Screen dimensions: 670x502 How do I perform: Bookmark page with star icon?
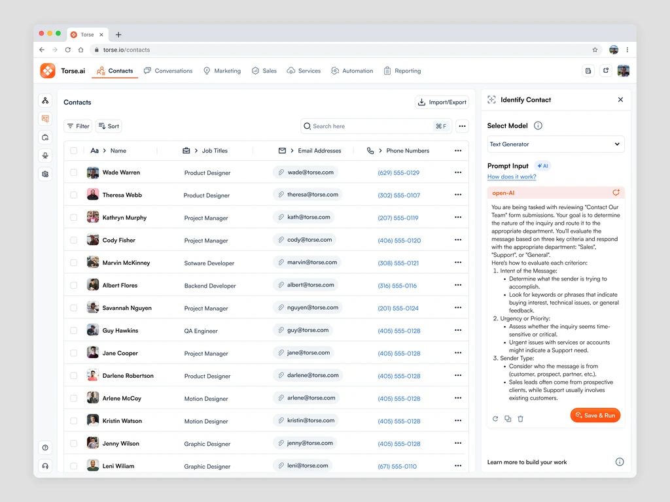[595, 50]
